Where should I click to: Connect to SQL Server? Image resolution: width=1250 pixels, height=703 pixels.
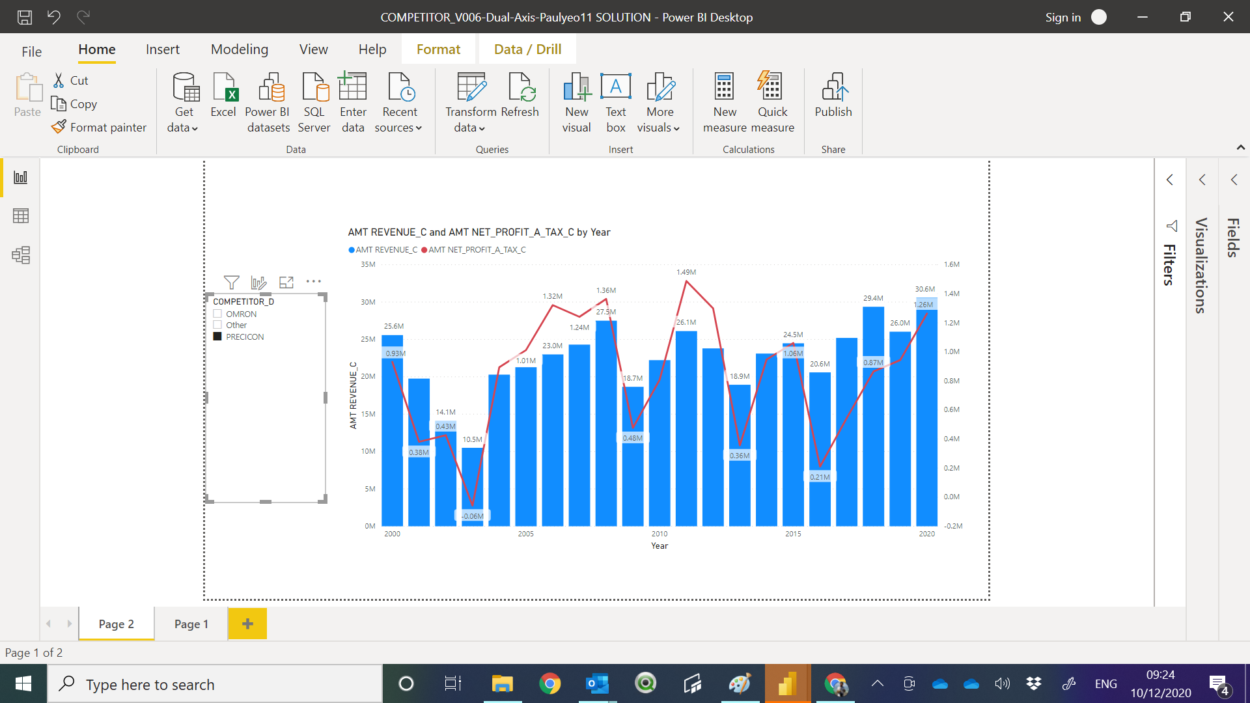(314, 103)
